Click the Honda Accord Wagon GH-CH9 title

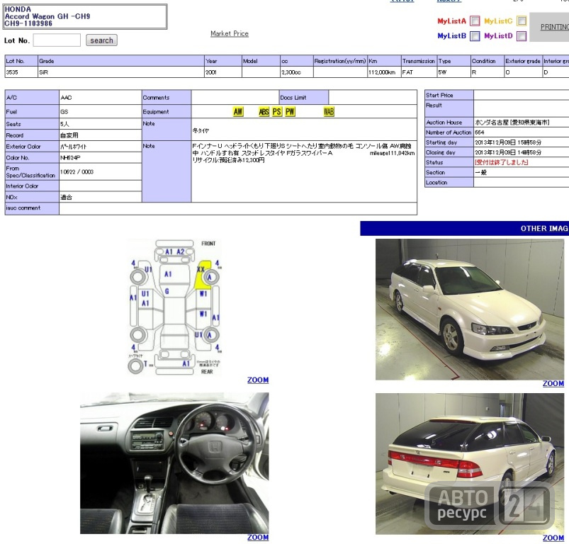[x=47, y=16]
